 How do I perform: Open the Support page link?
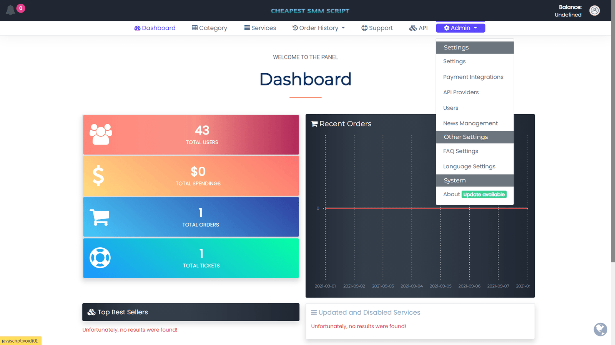pos(377,28)
